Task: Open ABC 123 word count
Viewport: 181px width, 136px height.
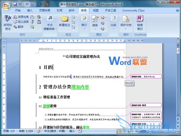Action: pos(39,22)
